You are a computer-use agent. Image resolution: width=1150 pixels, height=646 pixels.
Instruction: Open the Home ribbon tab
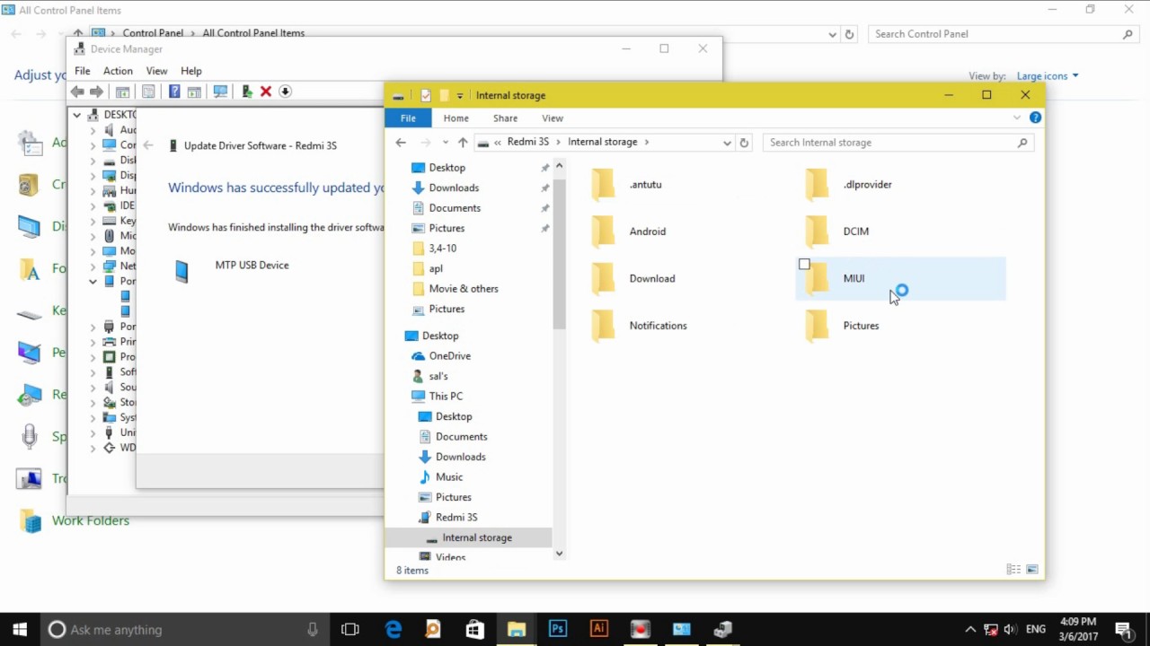pyautogui.click(x=456, y=118)
